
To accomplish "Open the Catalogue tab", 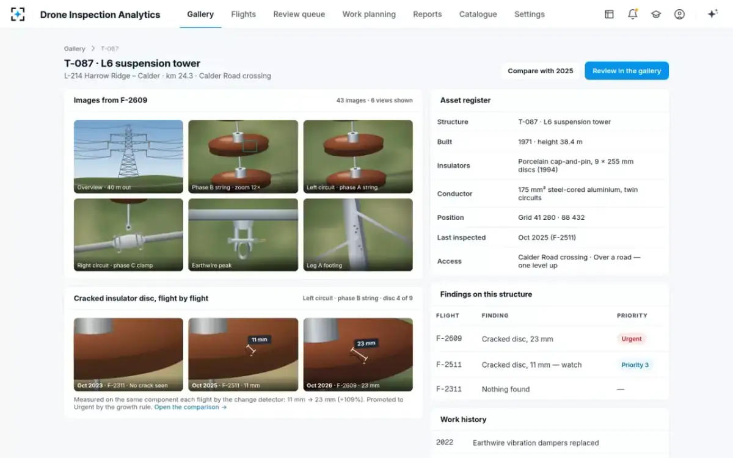I will tap(478, 14).
